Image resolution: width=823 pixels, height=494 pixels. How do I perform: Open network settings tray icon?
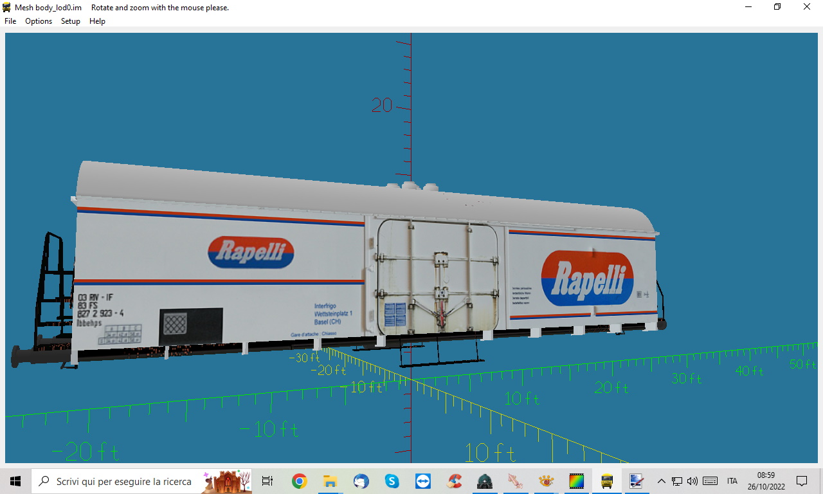click(x=677, y=480)
